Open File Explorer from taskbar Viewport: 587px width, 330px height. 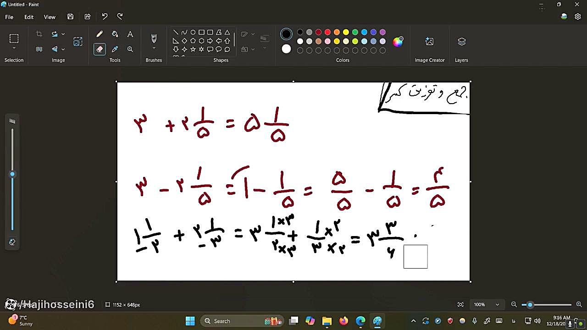[327, 321]
